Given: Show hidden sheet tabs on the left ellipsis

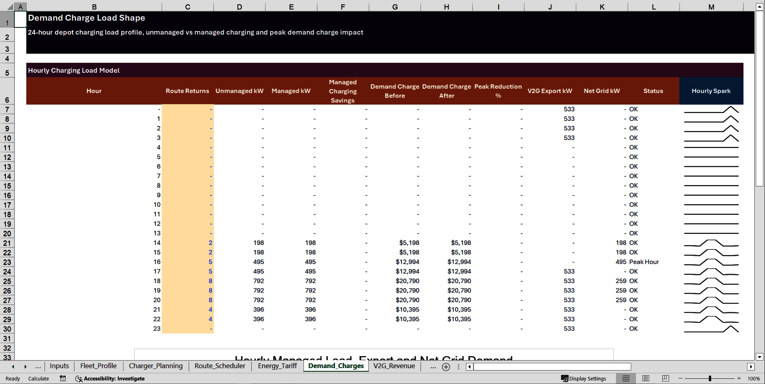Looking at the screenshot, I should [38, 366].
